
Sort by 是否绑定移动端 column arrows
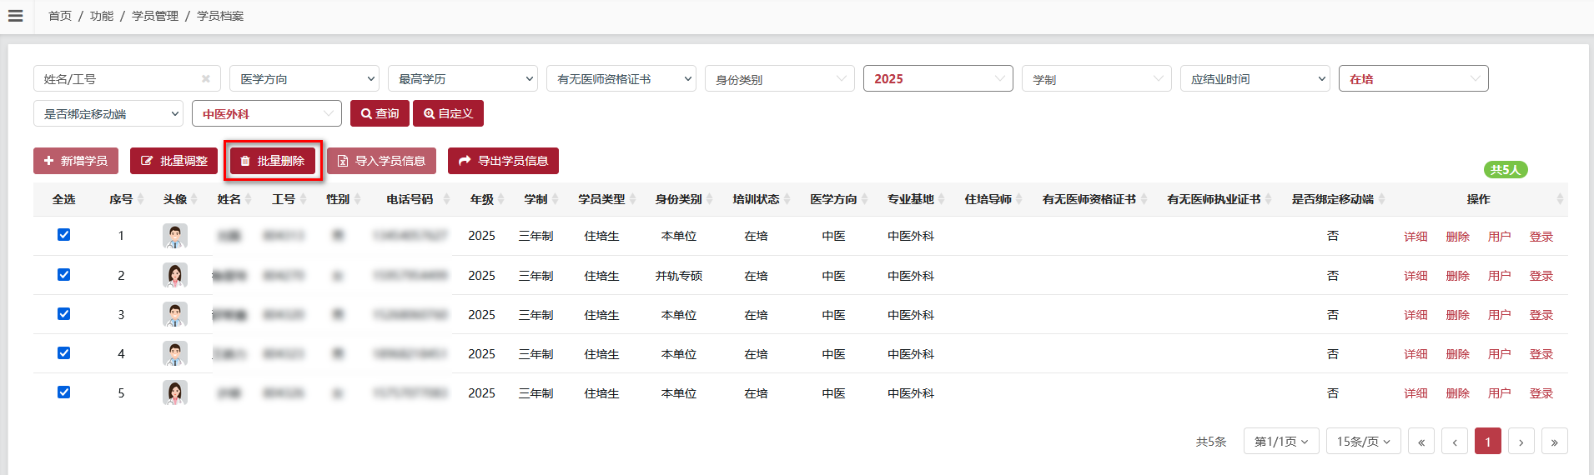[1382, 199]
